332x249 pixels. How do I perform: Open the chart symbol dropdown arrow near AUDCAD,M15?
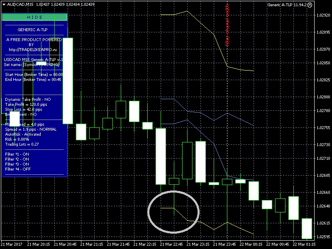[4, 5]
